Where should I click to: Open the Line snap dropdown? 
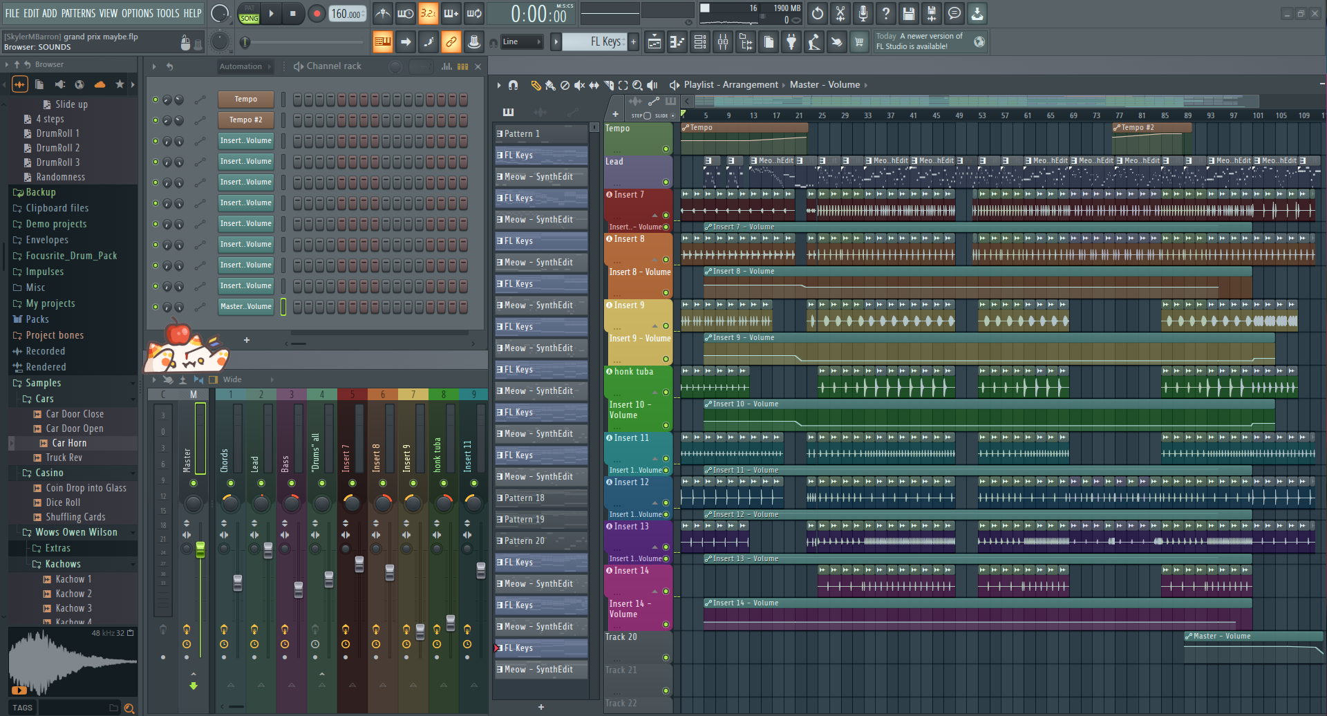click(x=522, y=42)
